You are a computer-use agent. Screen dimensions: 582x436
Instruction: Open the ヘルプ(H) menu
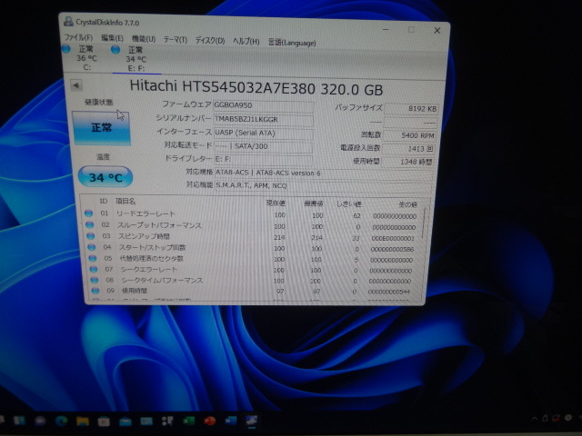click(x=246, y=41)
